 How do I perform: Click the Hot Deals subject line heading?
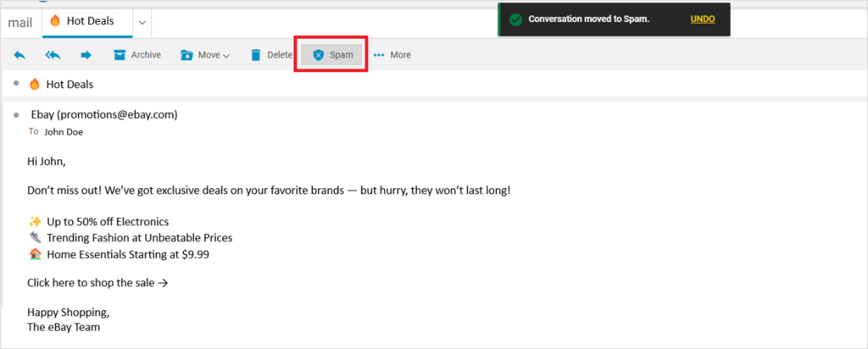pyautogui.click(x=70, y=85)
